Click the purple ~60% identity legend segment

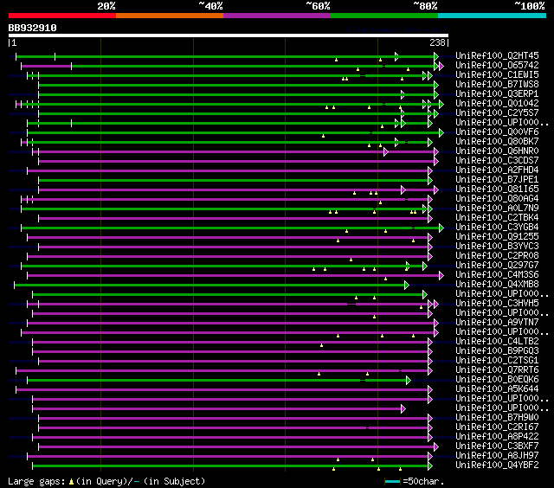pyautogui.click(x=277, y=16)
